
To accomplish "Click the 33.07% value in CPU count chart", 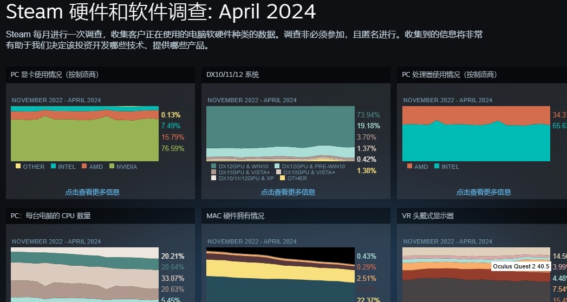I will (x=173, y=279).
